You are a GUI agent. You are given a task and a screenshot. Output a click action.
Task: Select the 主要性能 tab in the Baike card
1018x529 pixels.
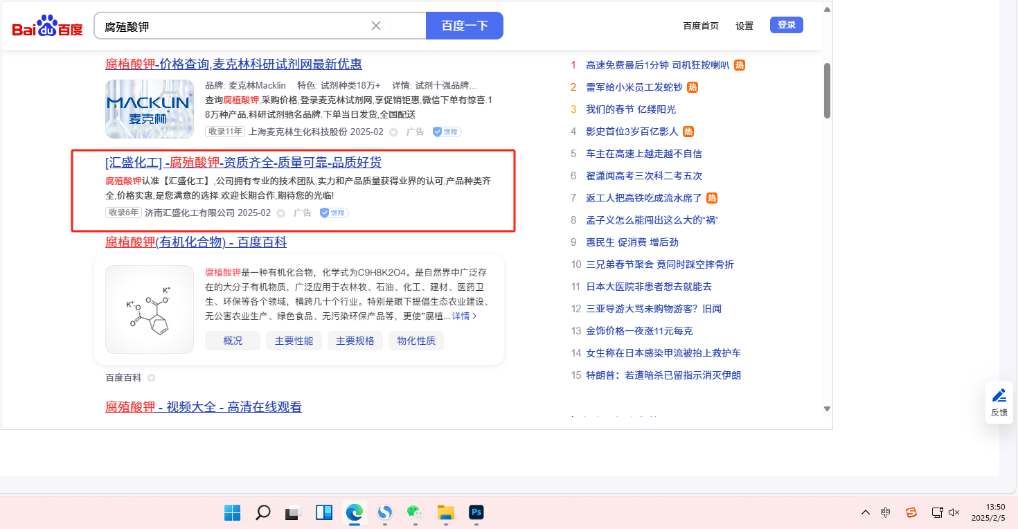294,341
